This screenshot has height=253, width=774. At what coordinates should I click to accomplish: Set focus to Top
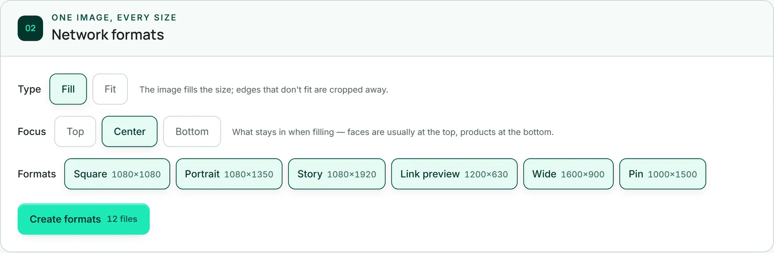(x=75, y=132)
